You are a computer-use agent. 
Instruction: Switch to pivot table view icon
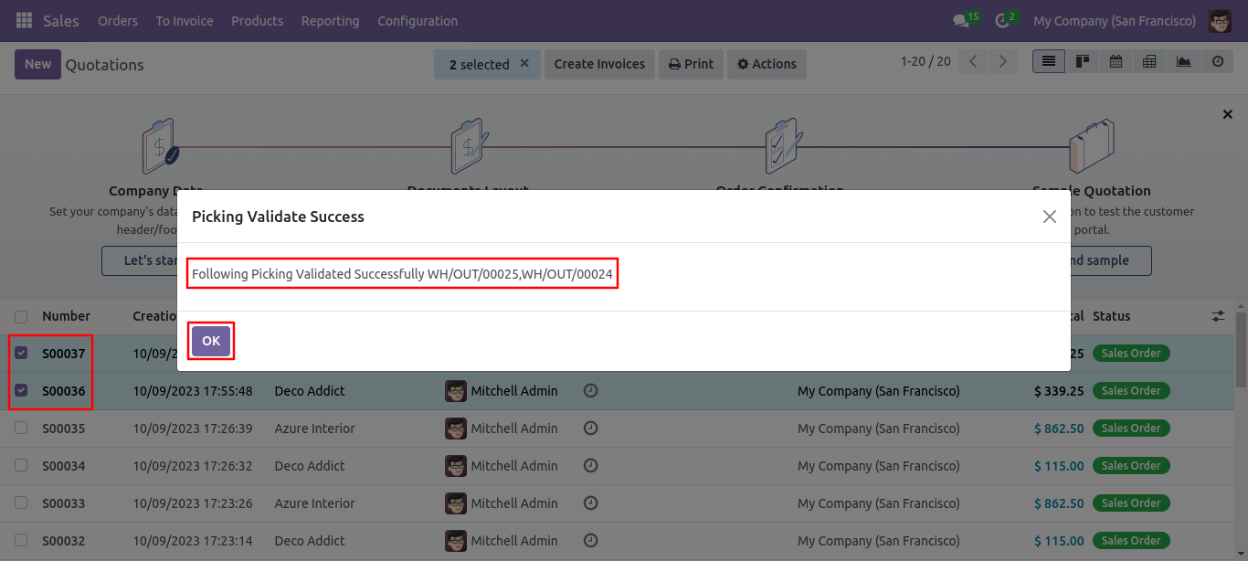tap(1149, 61)
